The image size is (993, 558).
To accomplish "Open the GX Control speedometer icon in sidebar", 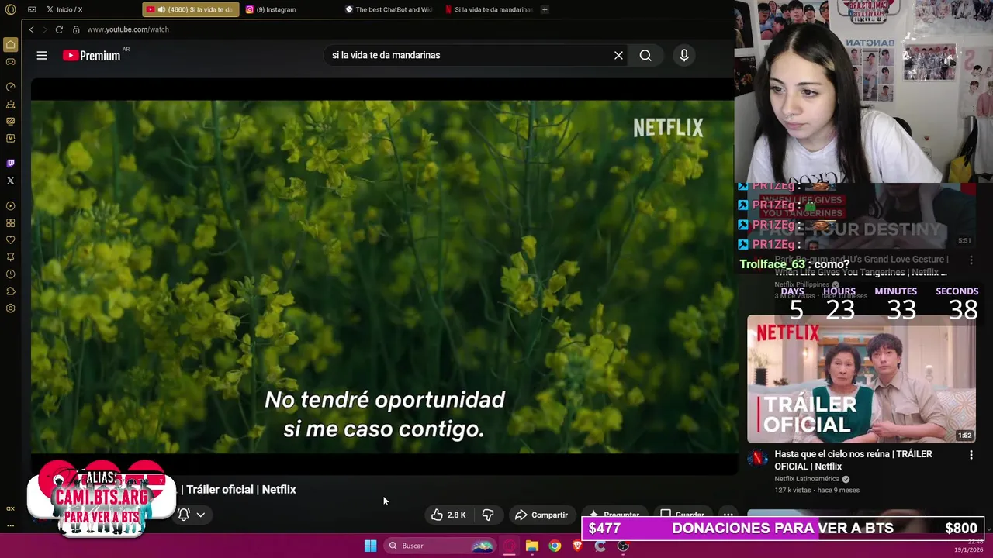I will [10, 87].
